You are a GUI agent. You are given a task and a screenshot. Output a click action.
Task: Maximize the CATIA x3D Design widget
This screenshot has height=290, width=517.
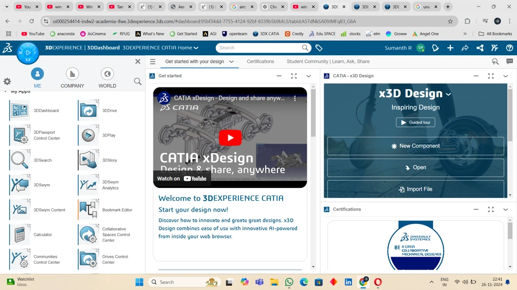pos(491,76)
